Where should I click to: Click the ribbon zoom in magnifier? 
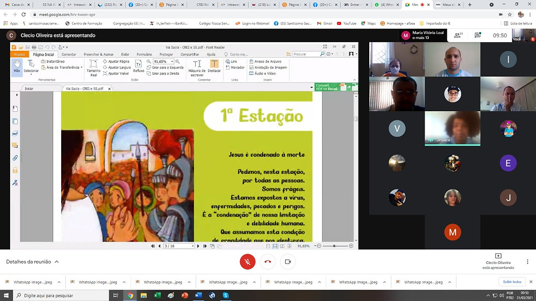pos(177,61)
